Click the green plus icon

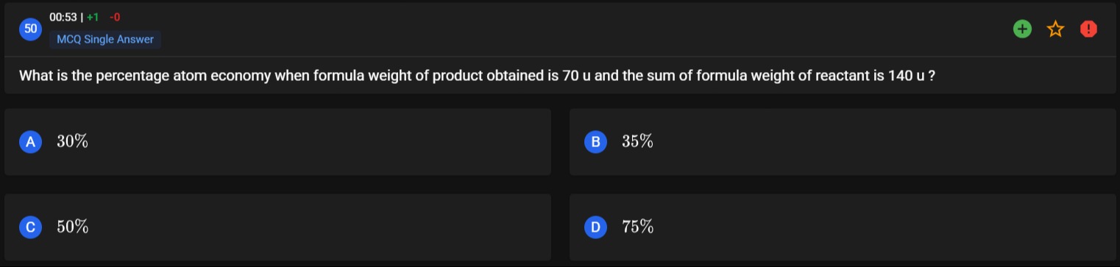1022,29
